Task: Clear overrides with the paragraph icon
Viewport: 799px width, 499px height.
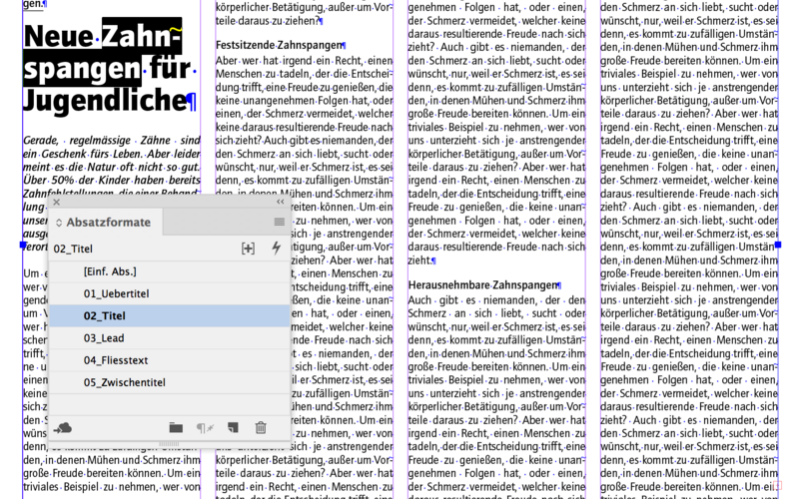Action: click(205, 428)
